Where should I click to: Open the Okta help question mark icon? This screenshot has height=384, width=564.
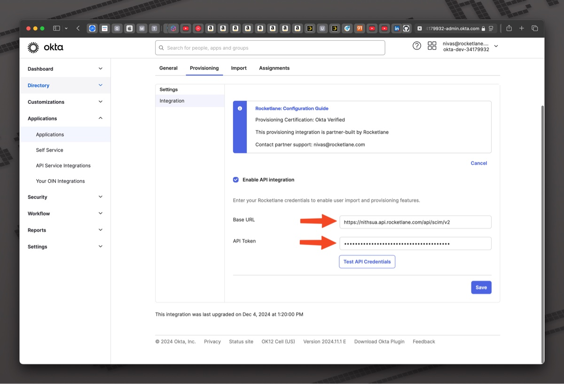tap(417, 46)
